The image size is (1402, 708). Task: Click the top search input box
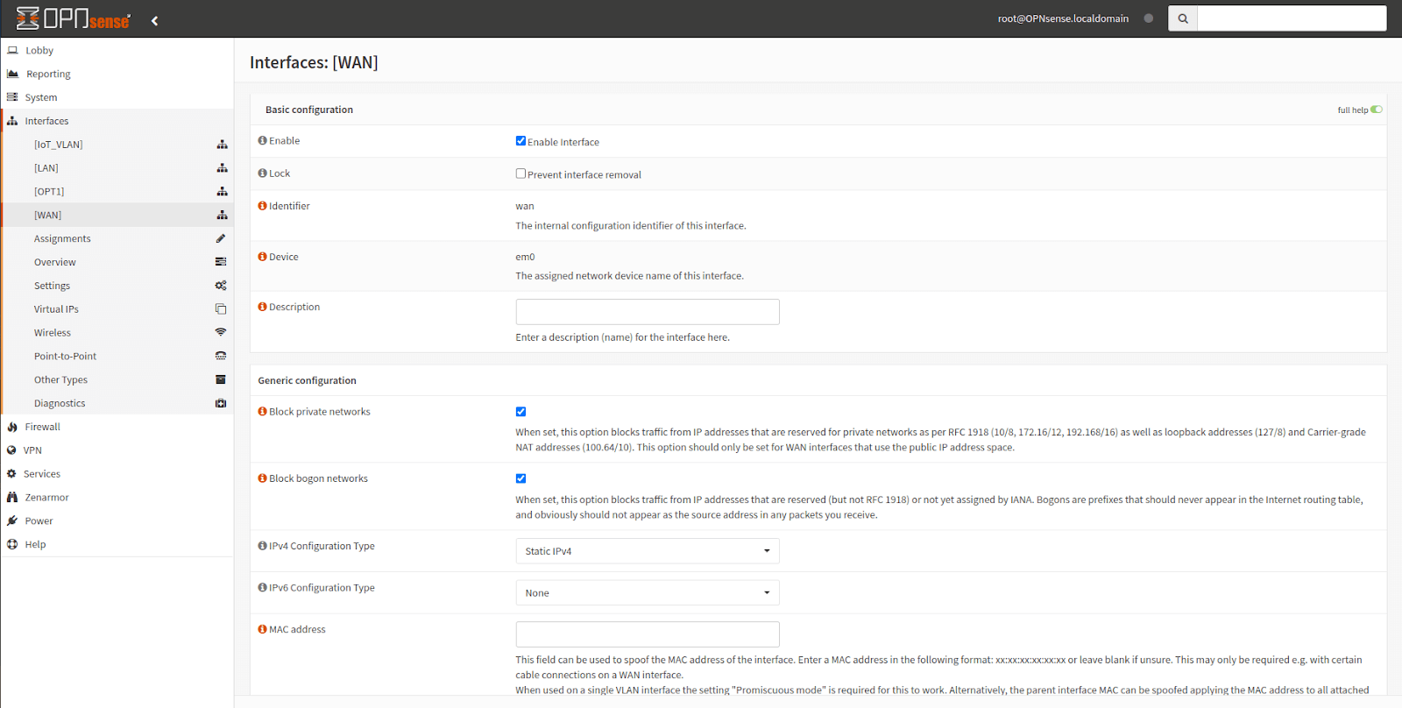click(1292, 18)
